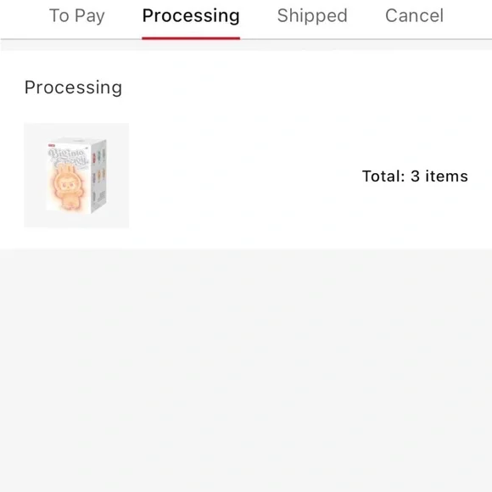
Task: Go to the Cancel tab
Action: click(414, 15)
